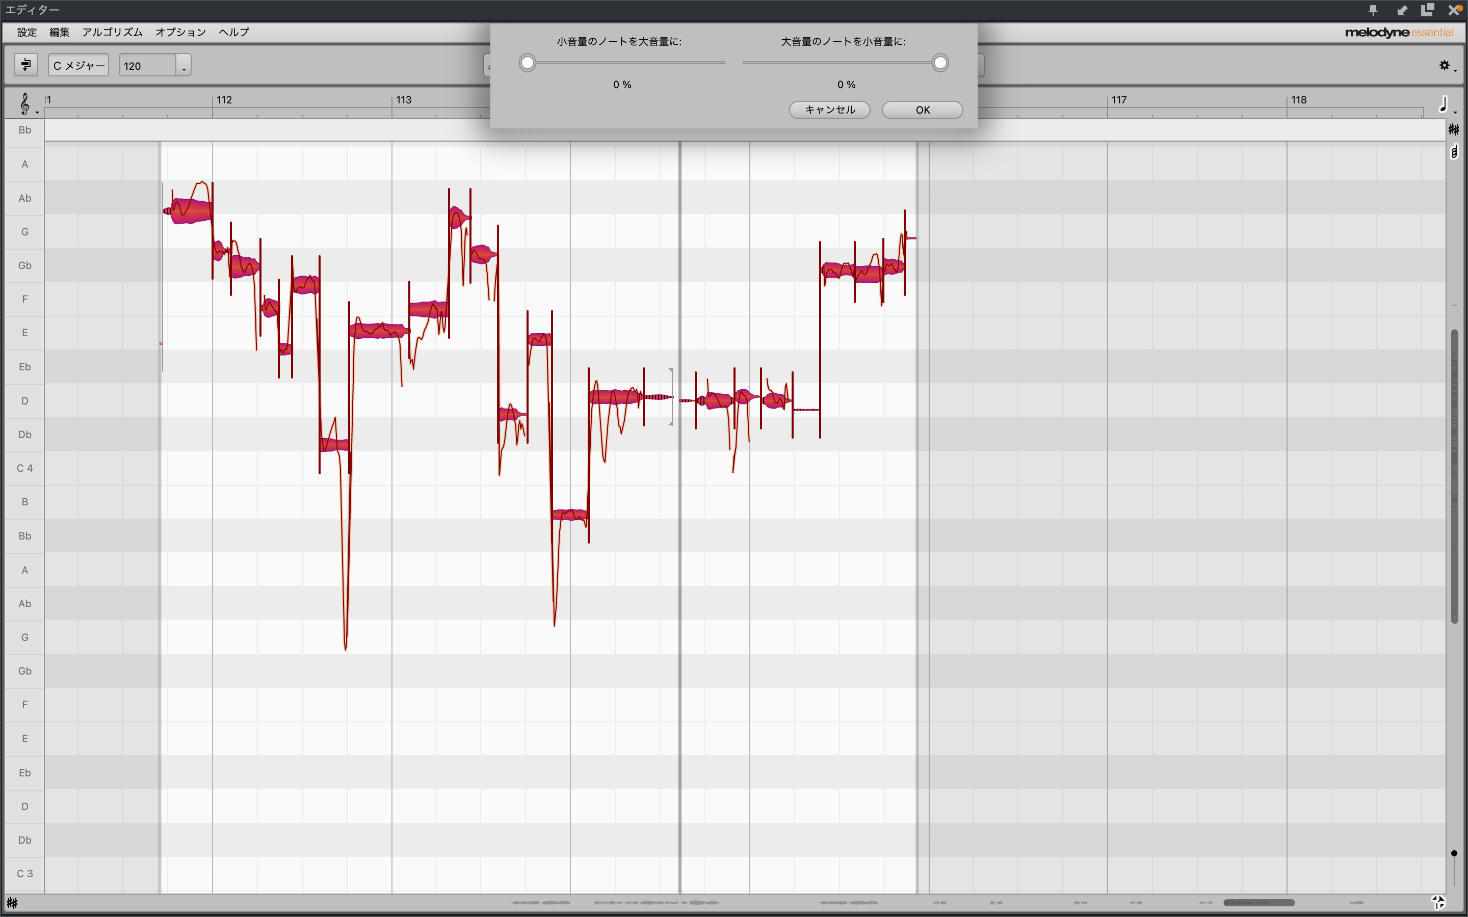1468x917 pixels.
Task: Click the C メジャー key button
Action: tap(78, 66)
